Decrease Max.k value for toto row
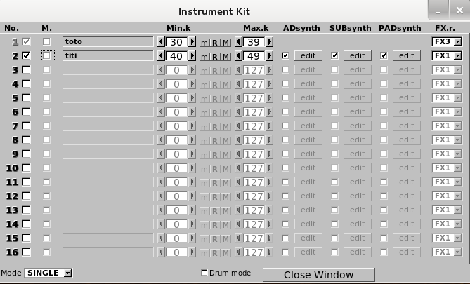 238,41
